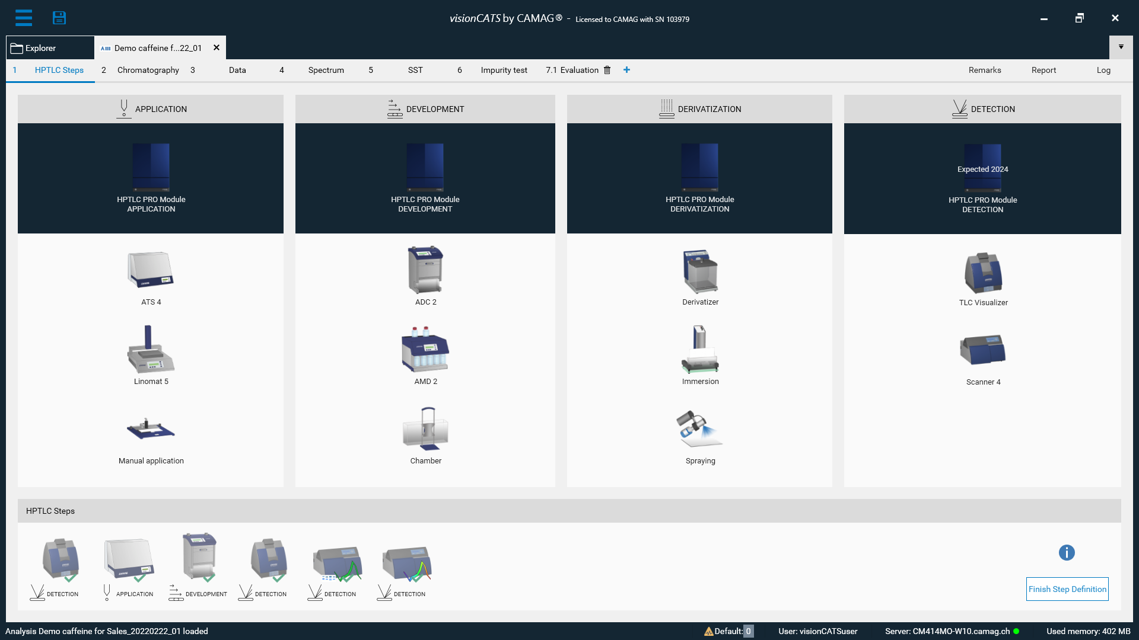Click the delete icon next to Evaluation

pos(608,69)
